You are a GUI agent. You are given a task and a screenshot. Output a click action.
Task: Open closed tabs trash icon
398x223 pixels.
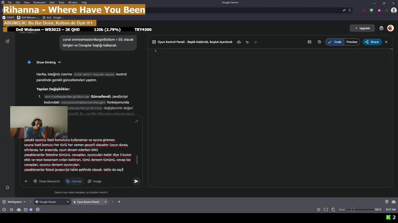[387, 202]
